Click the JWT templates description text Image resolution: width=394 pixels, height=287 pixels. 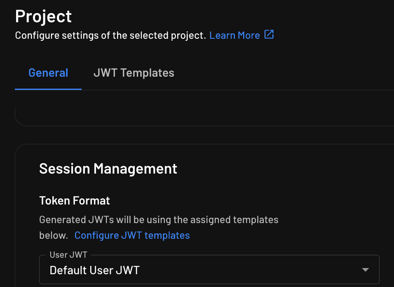[x=159, y=220]
